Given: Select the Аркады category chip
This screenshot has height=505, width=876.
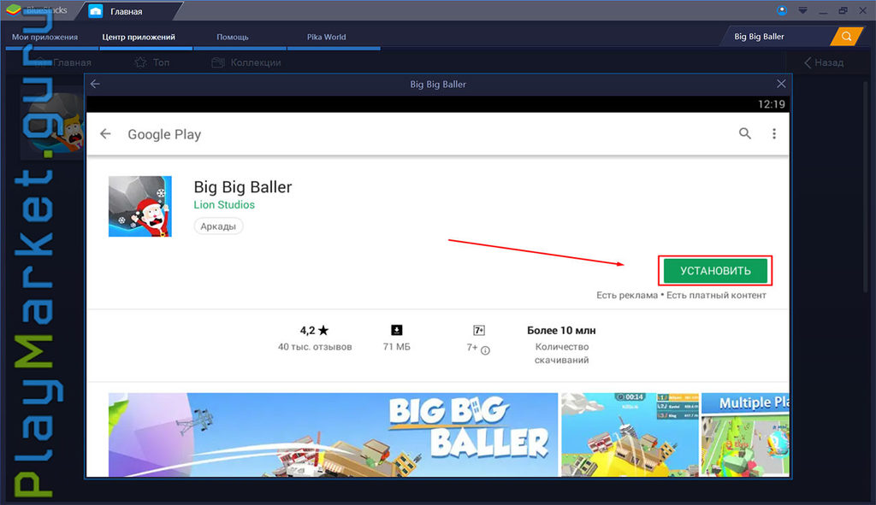Looking at the screenshot, I should coord(218,226).
